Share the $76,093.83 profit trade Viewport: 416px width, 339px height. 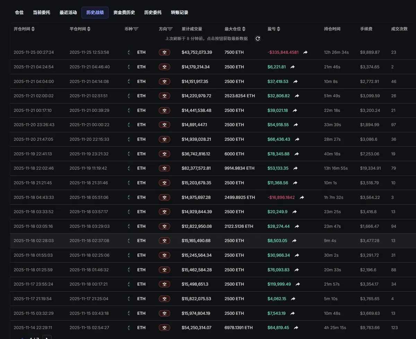[296, 270]
